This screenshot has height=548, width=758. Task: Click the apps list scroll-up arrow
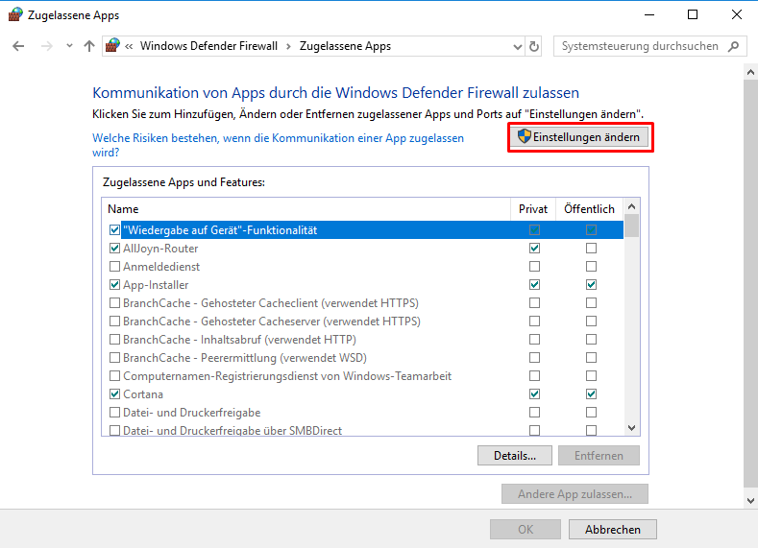point(631,206)
